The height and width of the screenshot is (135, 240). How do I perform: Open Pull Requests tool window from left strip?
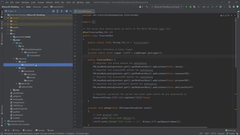[x=2, y=39]
